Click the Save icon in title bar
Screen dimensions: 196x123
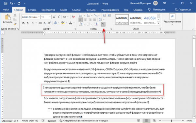coord(6,4)
